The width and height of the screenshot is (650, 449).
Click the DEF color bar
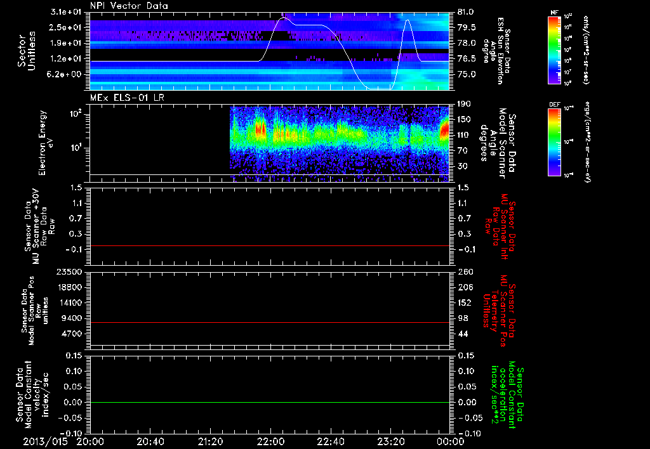tap(555, 142)
